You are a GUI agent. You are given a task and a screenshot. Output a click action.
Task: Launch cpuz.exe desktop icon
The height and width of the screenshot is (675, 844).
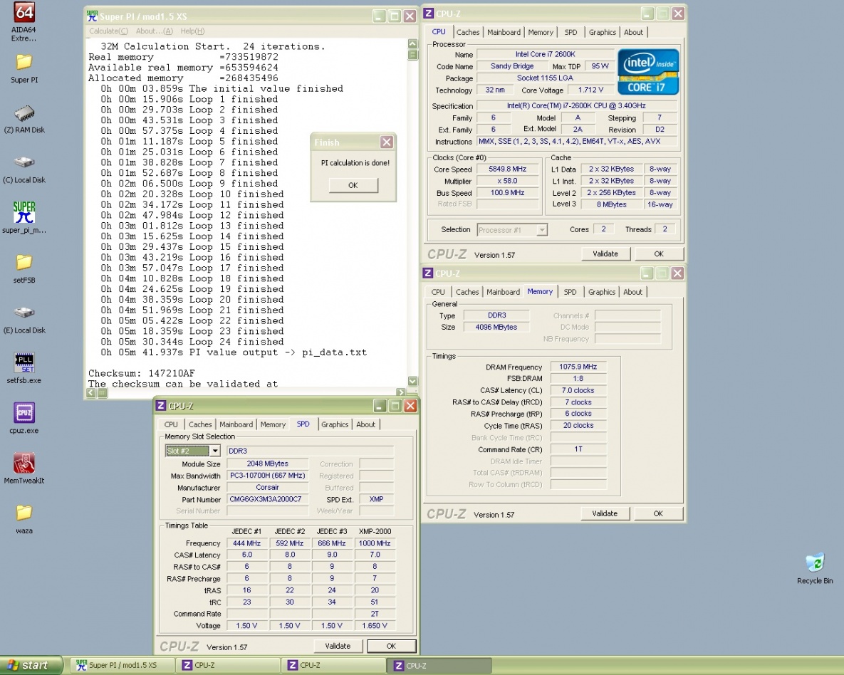pyautogui.click(x=24, y=413)
